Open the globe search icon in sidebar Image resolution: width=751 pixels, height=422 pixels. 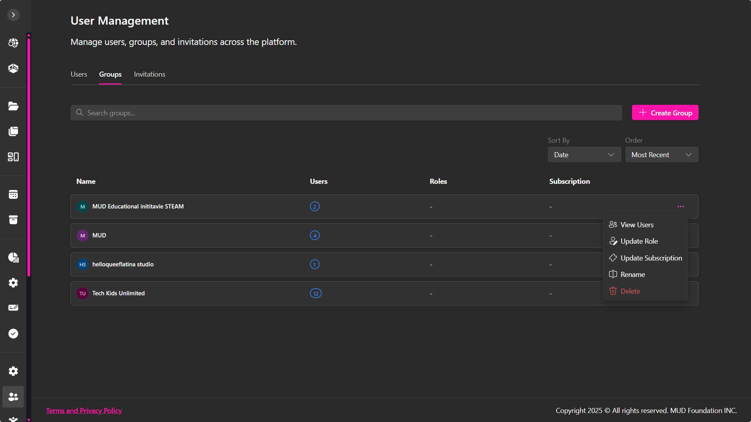(x=13, y=43)
